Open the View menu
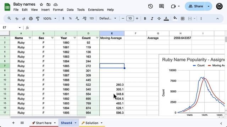Screen dimensions: 227x127 pyautogui.click(x=34, y=10)
